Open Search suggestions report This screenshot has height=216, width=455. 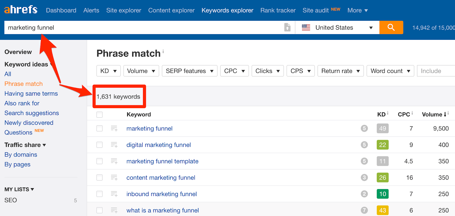(x=32, y=113)
